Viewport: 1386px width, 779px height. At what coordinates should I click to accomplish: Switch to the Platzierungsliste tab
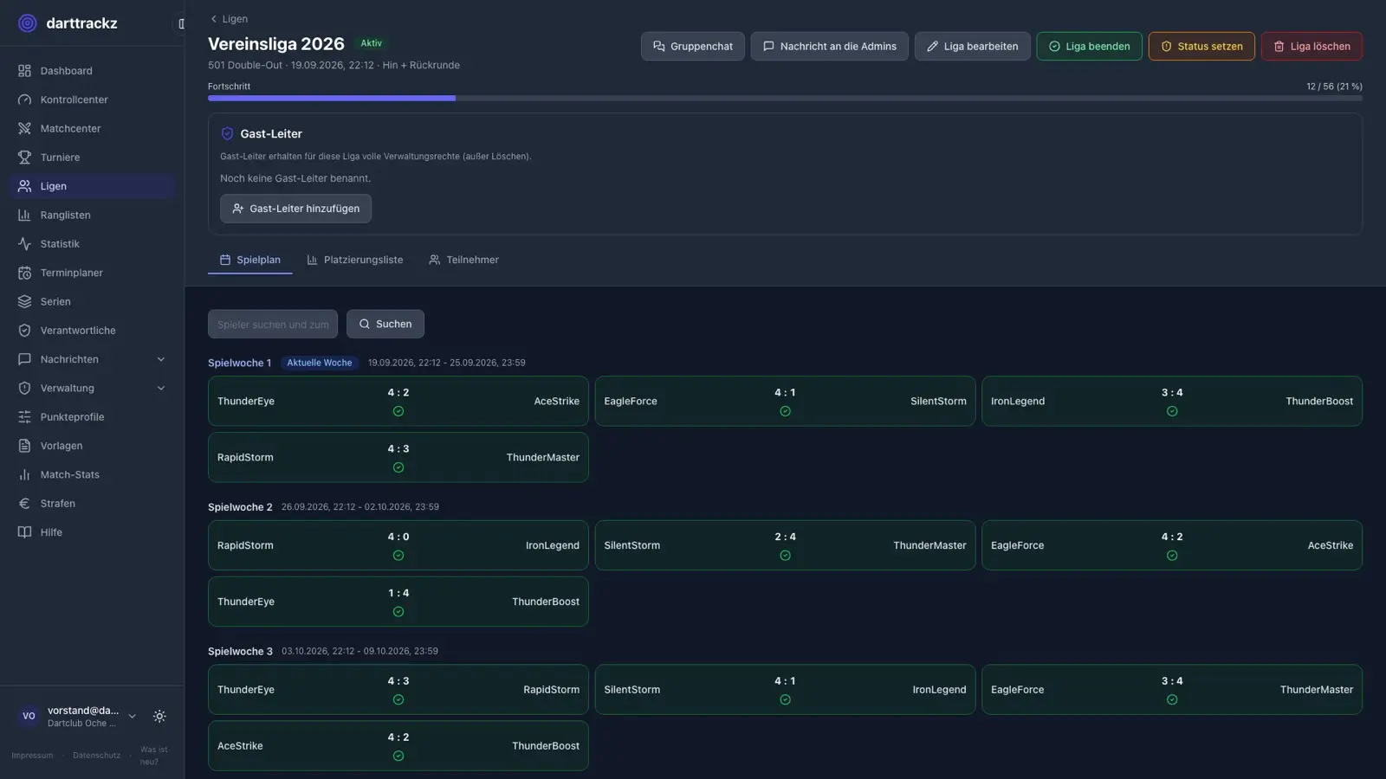pyautogui.click(x=354, y=260)
